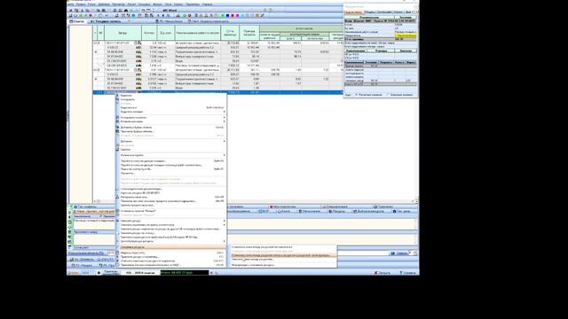Collapse the position 1 row expander
Viewport: 568px width, 319px height.
point(95,43)
